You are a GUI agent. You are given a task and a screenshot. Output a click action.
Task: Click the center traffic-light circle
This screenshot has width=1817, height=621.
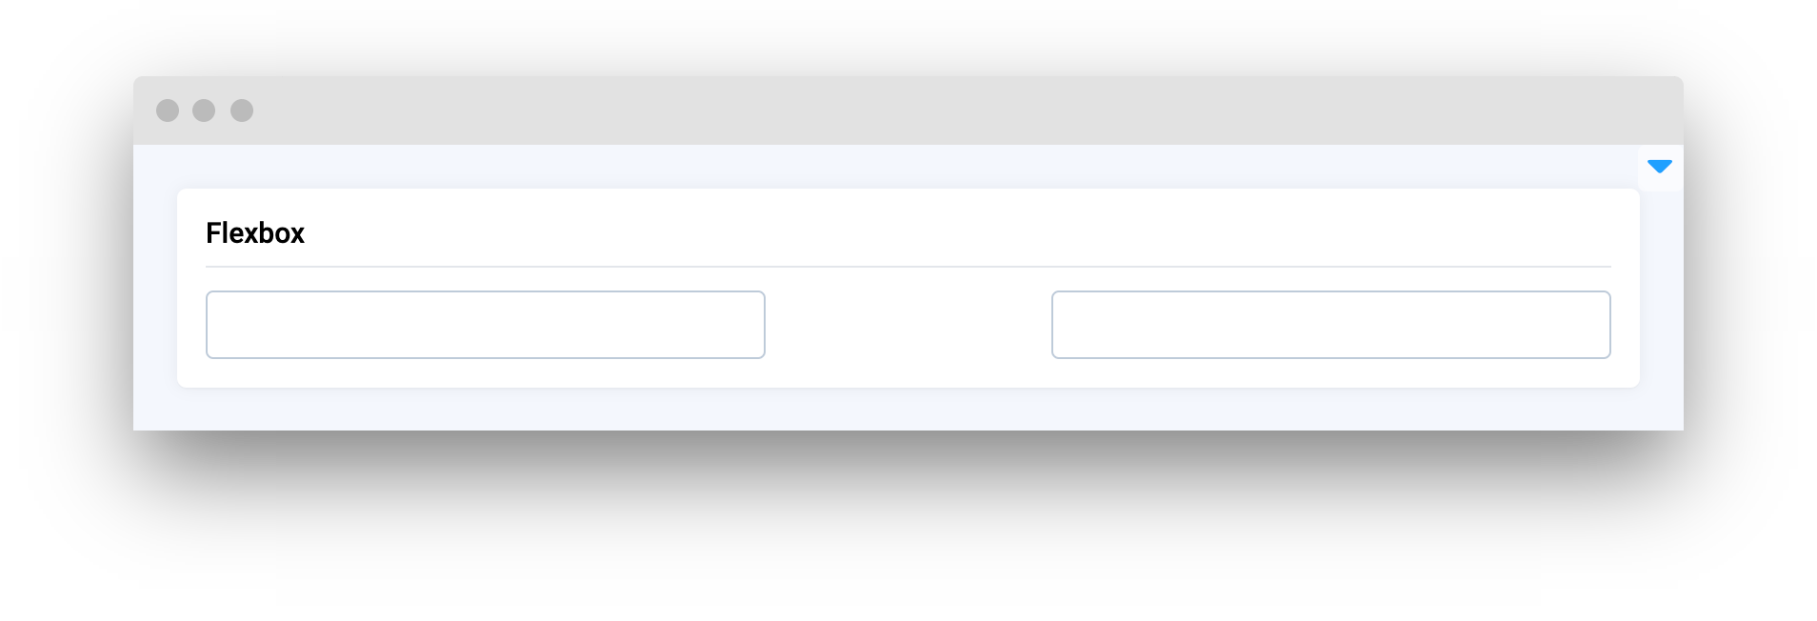coord(204,110)
